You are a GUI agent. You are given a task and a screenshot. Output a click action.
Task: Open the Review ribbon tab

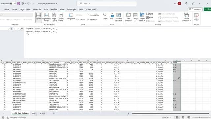point(54,9)
